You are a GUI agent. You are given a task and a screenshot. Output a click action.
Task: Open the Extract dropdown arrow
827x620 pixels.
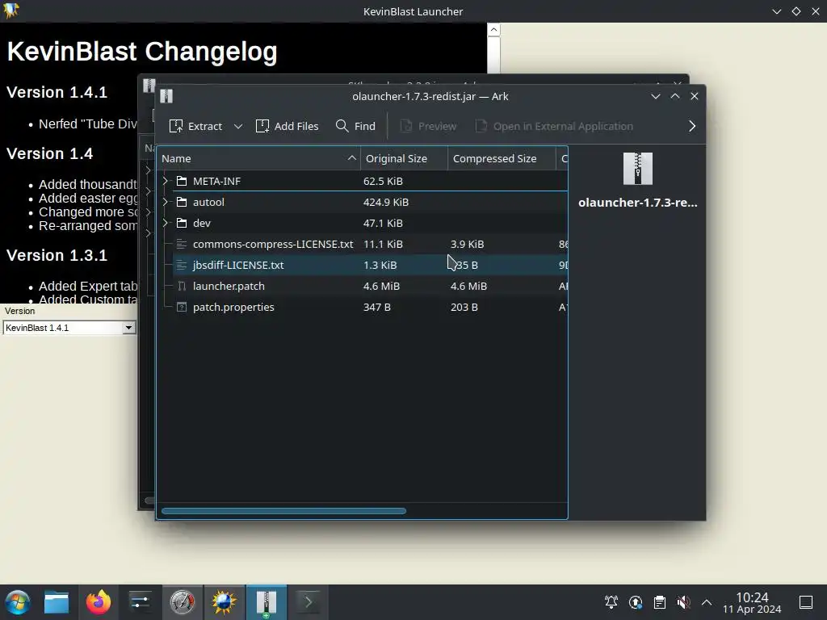click(x=238, y=126)
